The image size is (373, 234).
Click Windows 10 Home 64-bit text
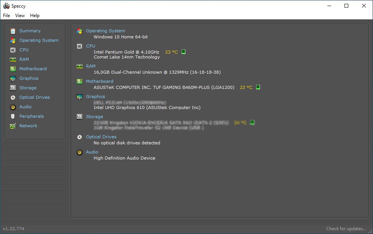[x=121, y=37]
